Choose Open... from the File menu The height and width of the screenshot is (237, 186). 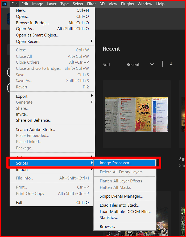(52, 17)
